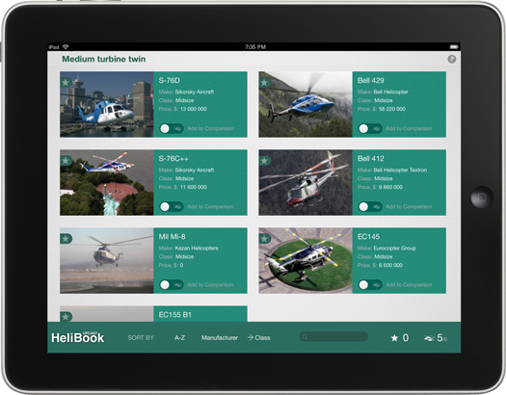Favorite the S-76D helicopter with its star
This screenshot has height=395, width=506.
pyautogui.click(x=66, y=83)
